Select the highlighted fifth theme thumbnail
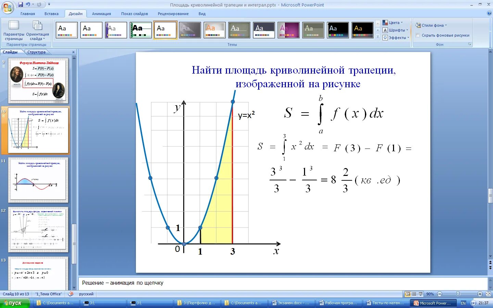 click(165, 30)
